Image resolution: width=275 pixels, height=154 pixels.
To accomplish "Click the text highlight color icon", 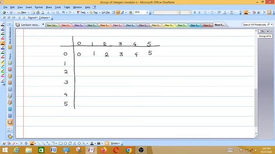I will point(232,12).
